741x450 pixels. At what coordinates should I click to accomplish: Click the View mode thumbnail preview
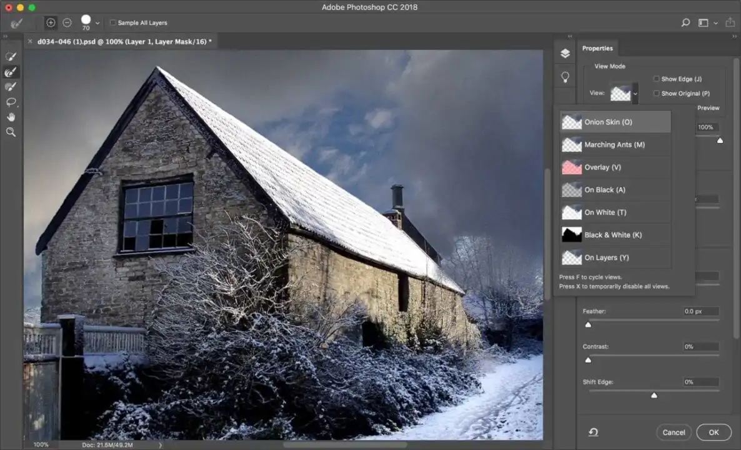pyautogui.click(x=620, y=93)
